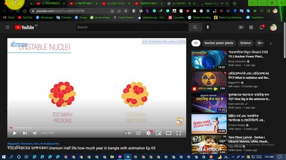The height and width of the screenshot is (160, 286).
Task: Open a new browser tab
Action: pos(235,4)
